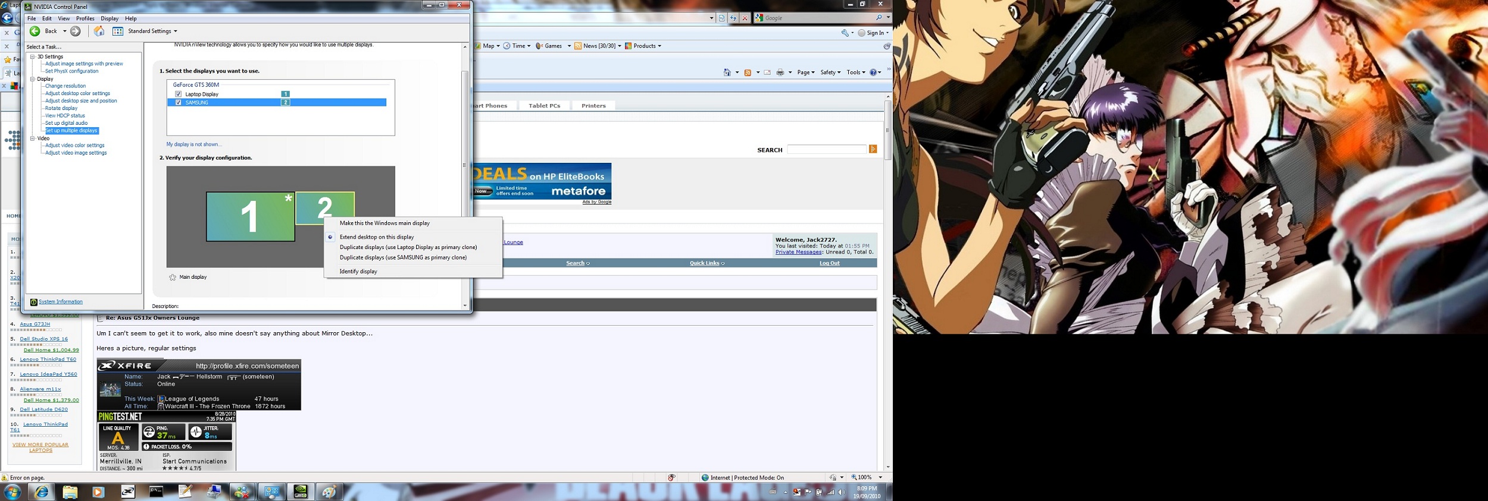Collapse the Video tree node
The width and height of the screenshot is (1488, 501).
click(33, 138)
